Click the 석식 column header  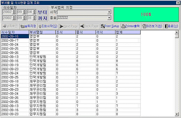106,32
